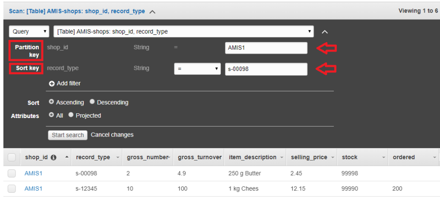Click the selling_price column sort arrow
440x197 pixels.
click(x=333, y=158)
